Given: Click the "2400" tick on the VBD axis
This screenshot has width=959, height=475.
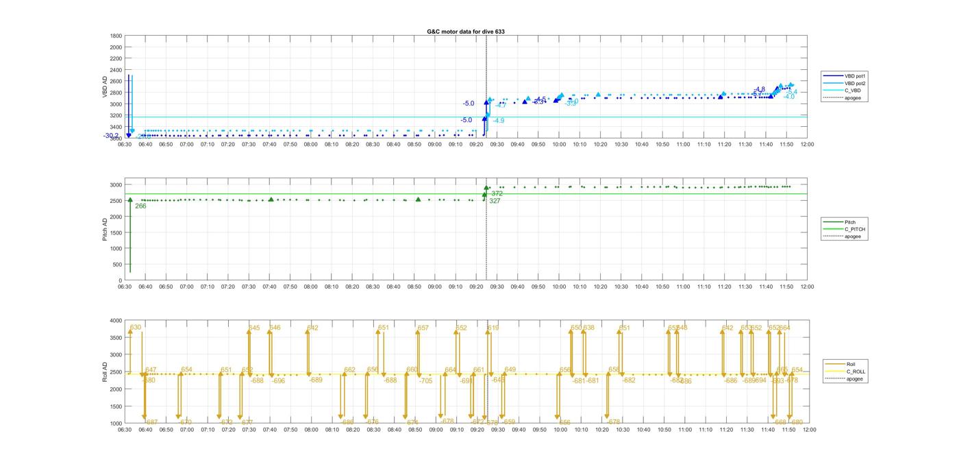Looking at the screenshot, I should (116, 70).
